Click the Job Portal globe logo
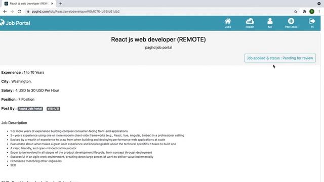The height and width of the screenshot is (182, 324). coord(2,22)
